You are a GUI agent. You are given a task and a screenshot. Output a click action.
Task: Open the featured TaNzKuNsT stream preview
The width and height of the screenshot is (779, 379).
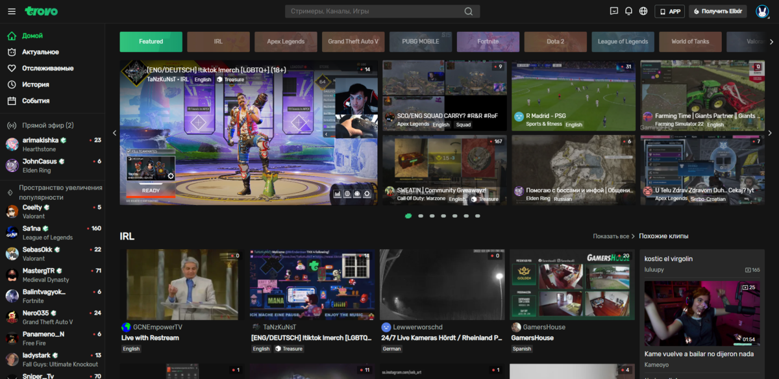tap(249, 133)
